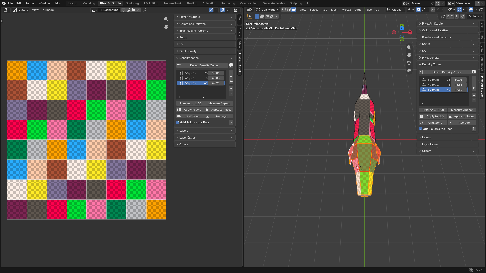
Task: Click the trash icon beside image editor's Grid Follows the Face
Action: pos(231,122)
